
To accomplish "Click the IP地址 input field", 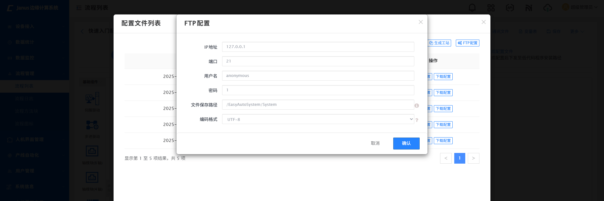I will (x=318, y=47).
